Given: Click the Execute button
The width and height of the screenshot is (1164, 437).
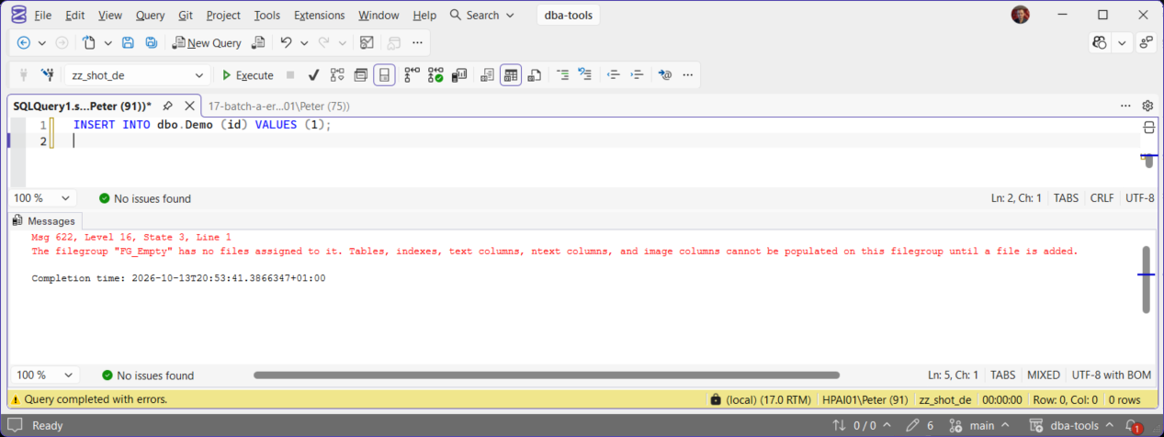Looking at the screenshot, I should click(247, 75).
